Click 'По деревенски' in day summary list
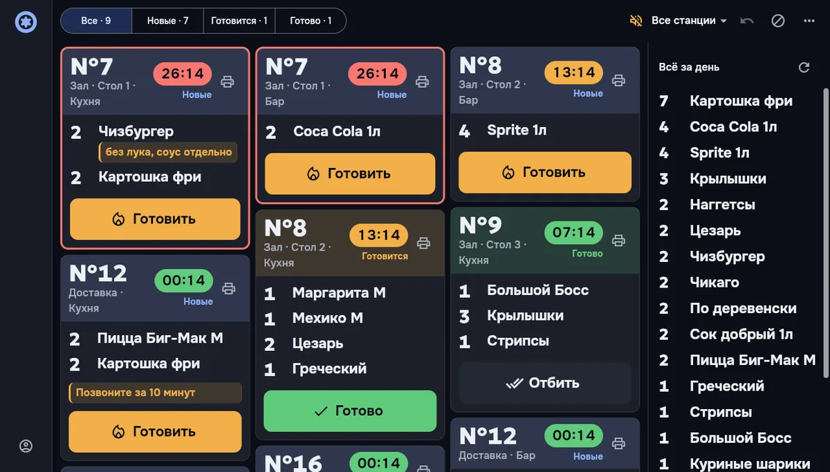This screenshot has height=472, width=830. coord(743,308)
